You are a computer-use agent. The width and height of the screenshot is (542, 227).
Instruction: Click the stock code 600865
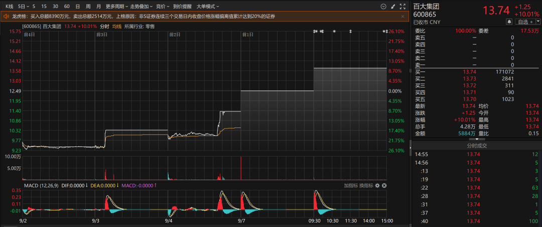click(x=425, y=15)
